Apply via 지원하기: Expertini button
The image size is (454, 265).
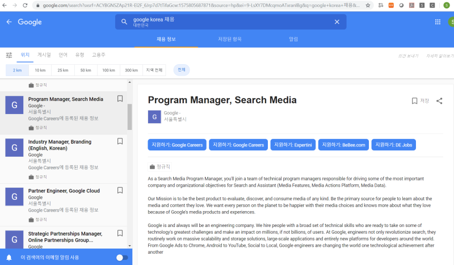click(x=293, y=145)
